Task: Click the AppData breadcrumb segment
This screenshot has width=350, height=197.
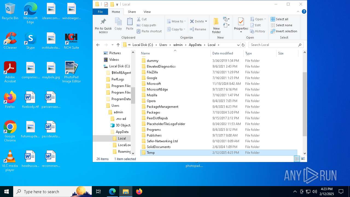Action: (x=195, y=45)
